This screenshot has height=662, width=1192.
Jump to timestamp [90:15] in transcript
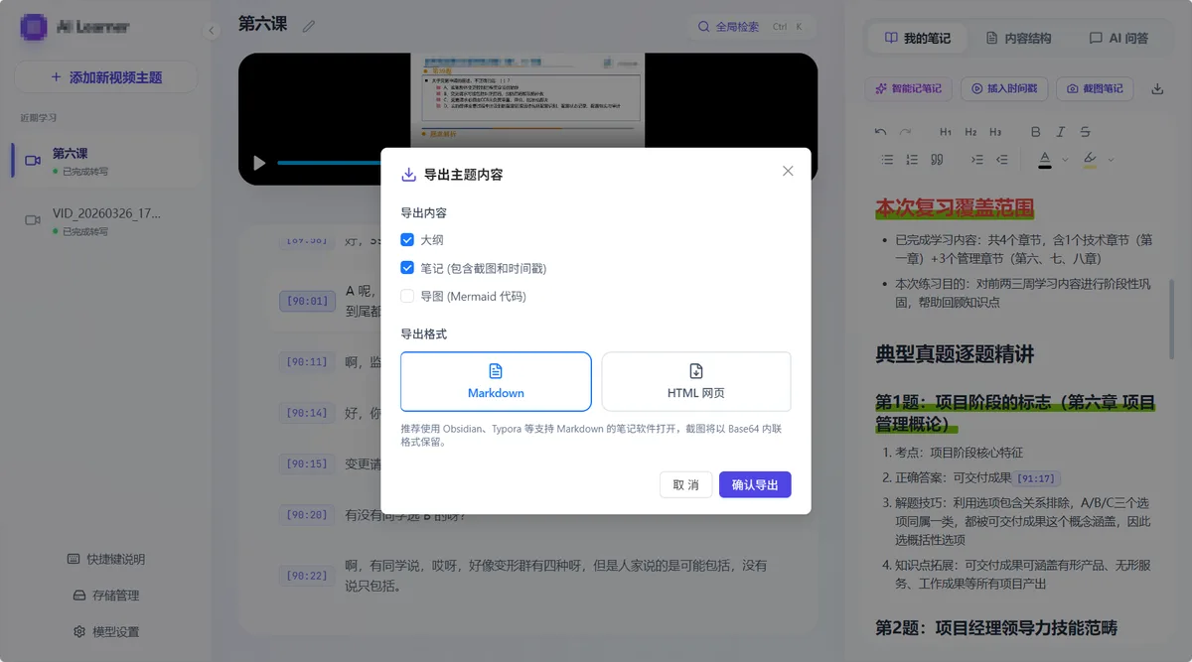(307, 463)
